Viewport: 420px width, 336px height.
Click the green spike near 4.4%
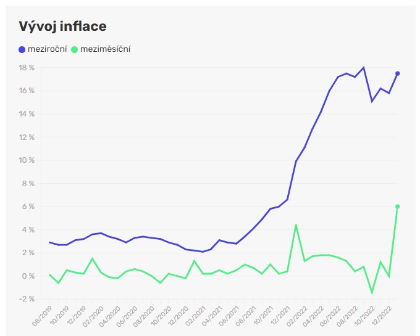pyautogui.click(x=296, y=225)
